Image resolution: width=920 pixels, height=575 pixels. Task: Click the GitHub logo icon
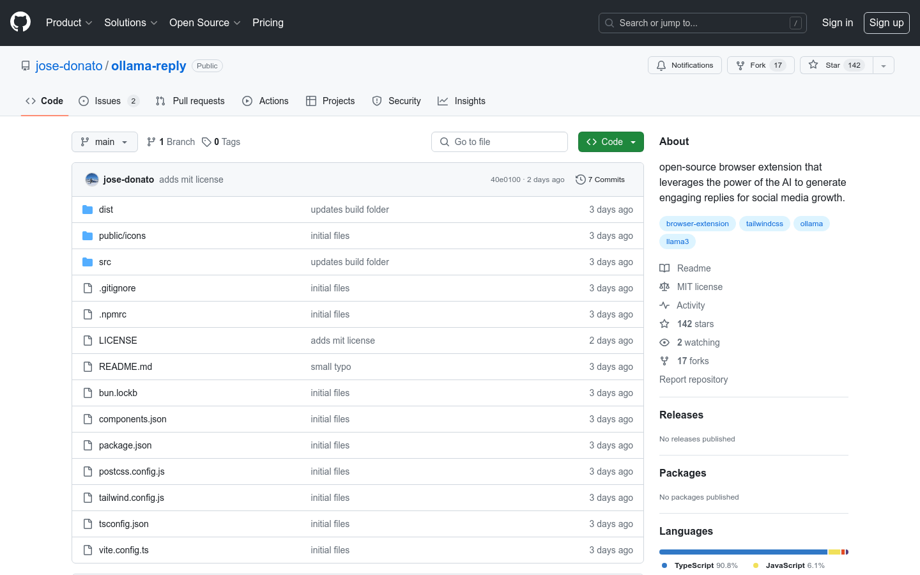[x=20, y=22]
